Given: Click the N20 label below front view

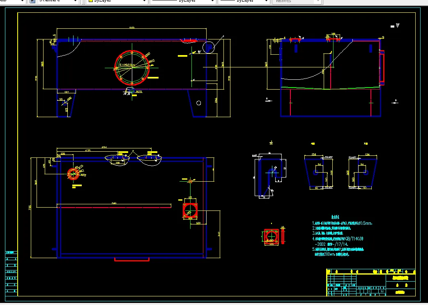Looking at the screenshot, I should pyautogui.click(x=139, y=92).
